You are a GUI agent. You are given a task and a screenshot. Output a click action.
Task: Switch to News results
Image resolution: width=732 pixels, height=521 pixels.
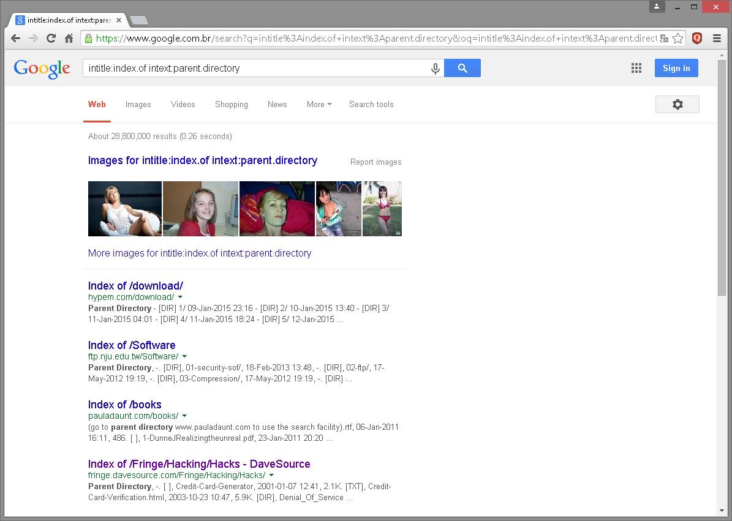277,105
